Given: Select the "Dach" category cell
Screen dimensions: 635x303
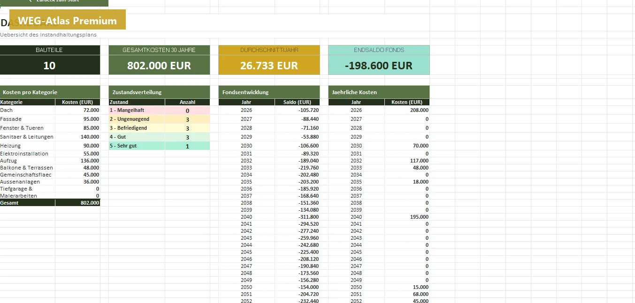Looking at the screenshot, I should pyautogui.click(x=27, y=110).
